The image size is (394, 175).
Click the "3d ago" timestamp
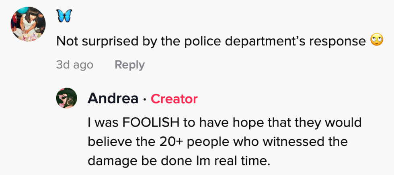75,64
